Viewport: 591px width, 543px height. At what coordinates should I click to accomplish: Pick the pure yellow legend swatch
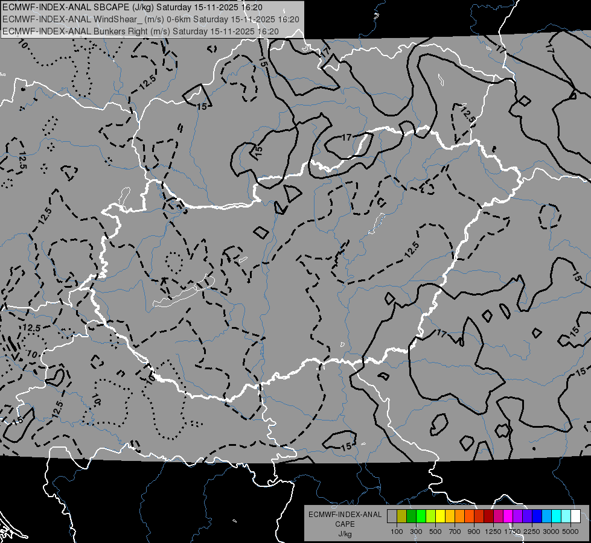coord(440,516)
